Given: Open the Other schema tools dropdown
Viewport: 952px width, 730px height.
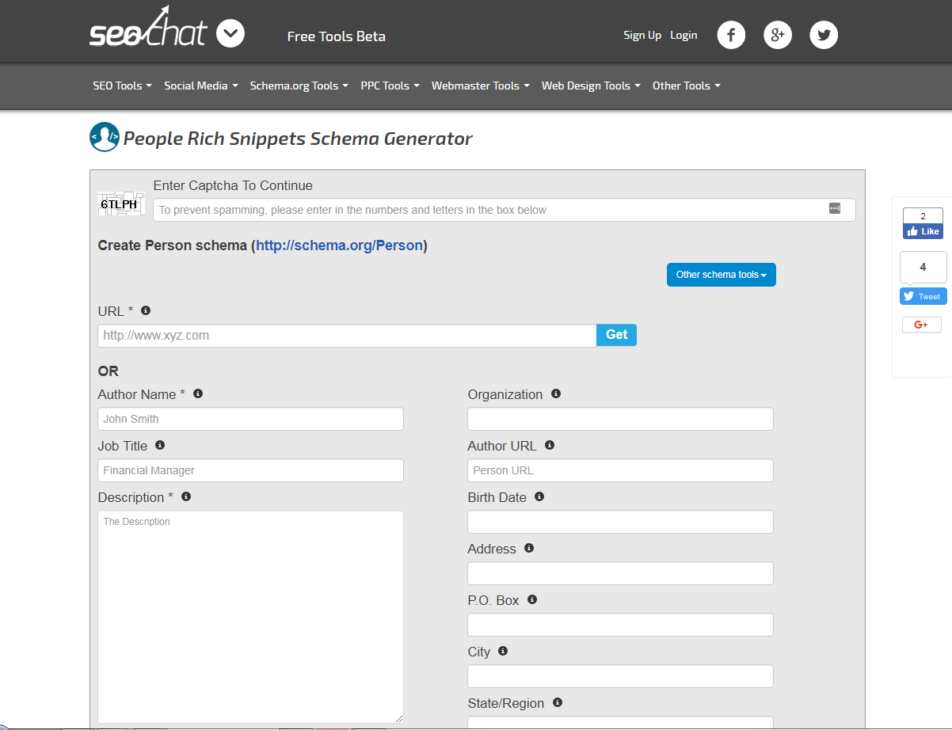Looking at the screenshot, I should coord(722,275).
